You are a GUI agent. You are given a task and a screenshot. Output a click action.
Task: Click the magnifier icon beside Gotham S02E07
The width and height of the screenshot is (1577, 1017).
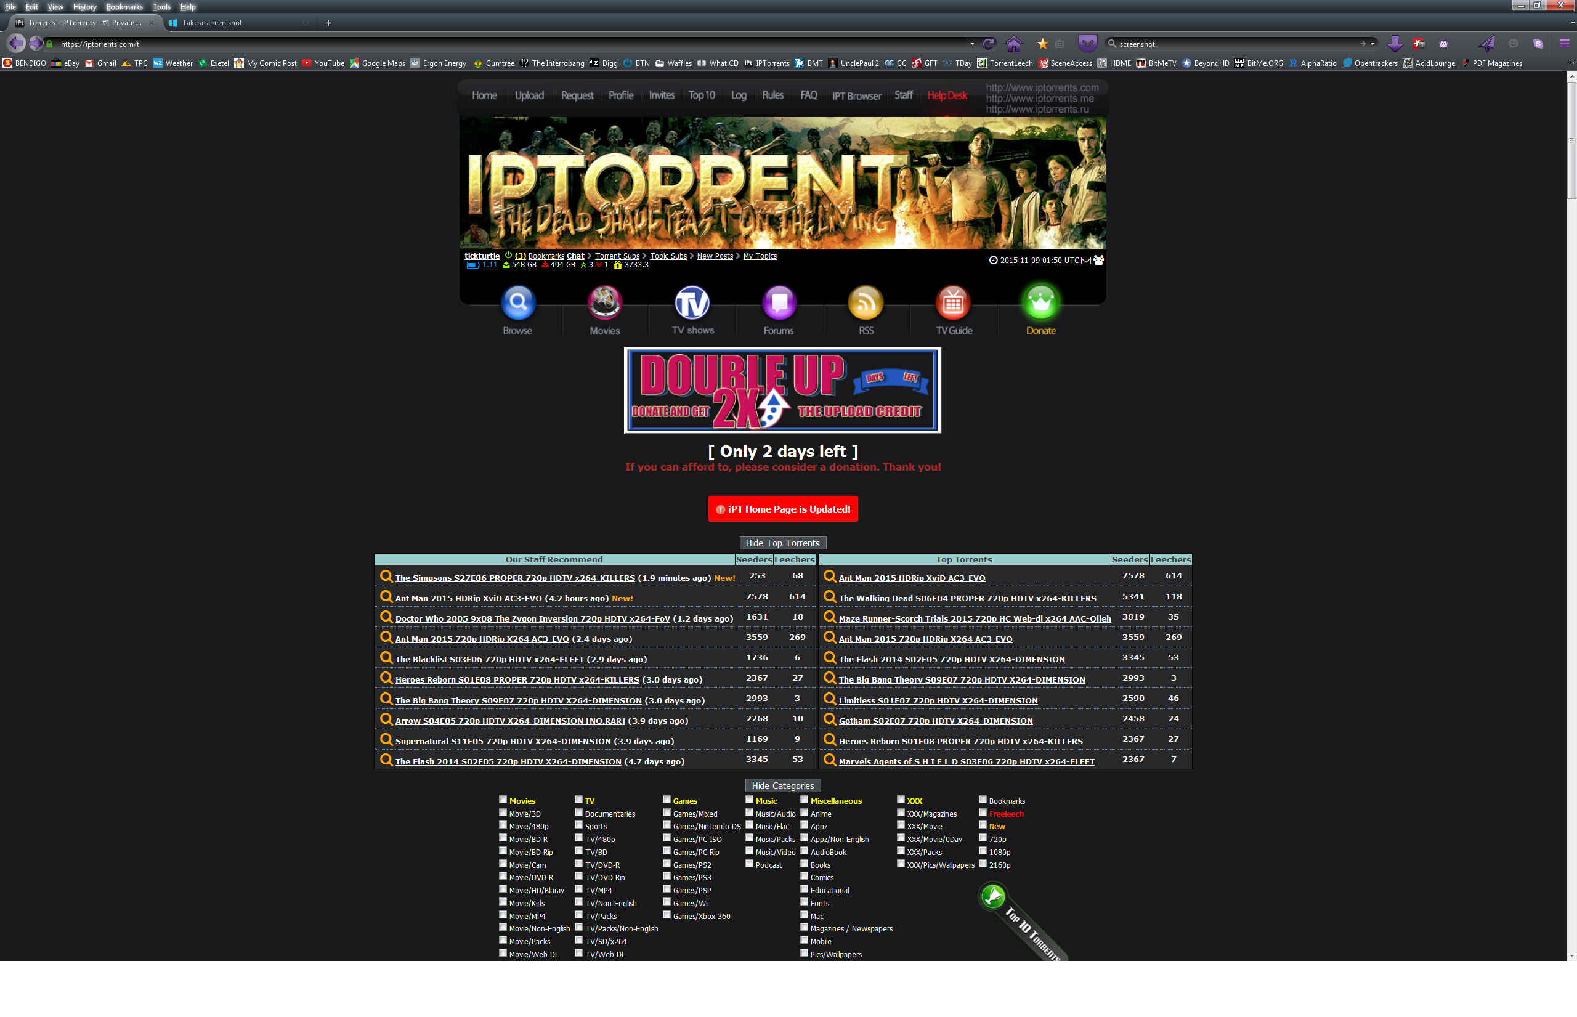point(830,719)
